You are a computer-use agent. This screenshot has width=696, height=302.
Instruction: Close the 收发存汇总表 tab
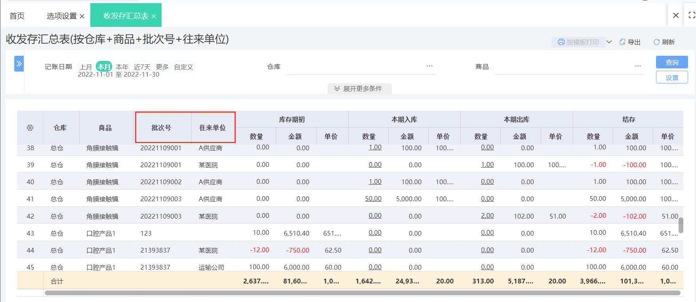click(154, 16)
